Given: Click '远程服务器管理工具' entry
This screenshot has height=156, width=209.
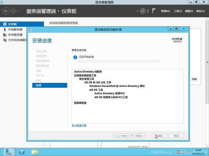Looking at the screenshot, I should (85, 75).
